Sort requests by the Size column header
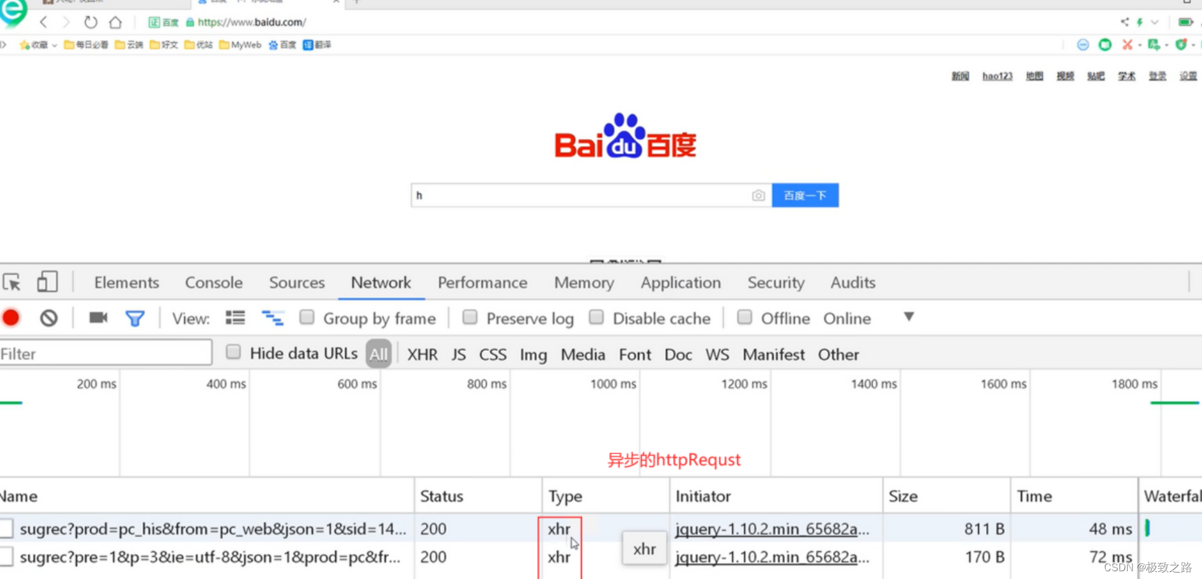The width and height of the screenshot is (1202, 579). [x=903, y=496]
